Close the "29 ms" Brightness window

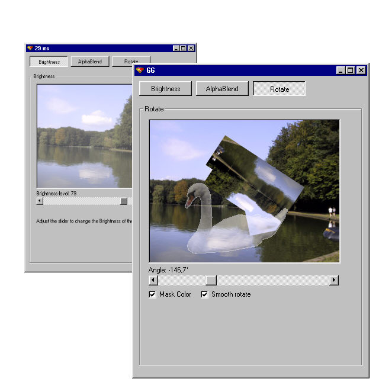[191, 48]
